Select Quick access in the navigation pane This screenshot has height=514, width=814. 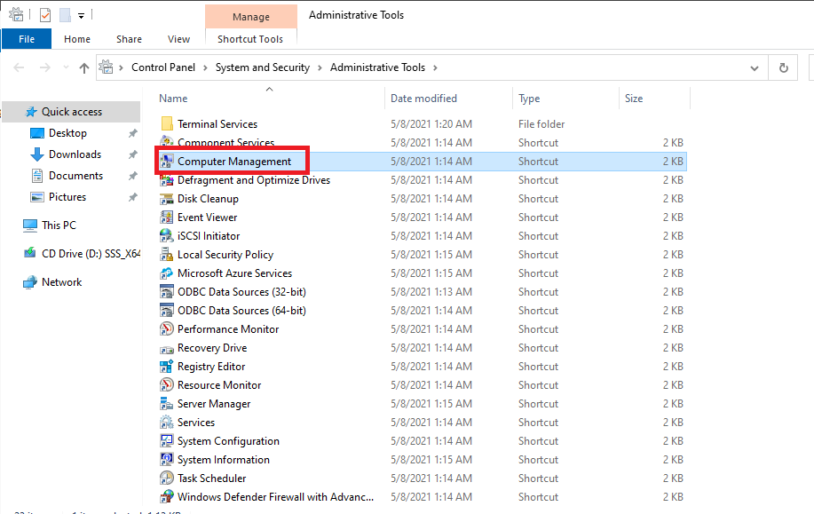click(x=72, y=112)
